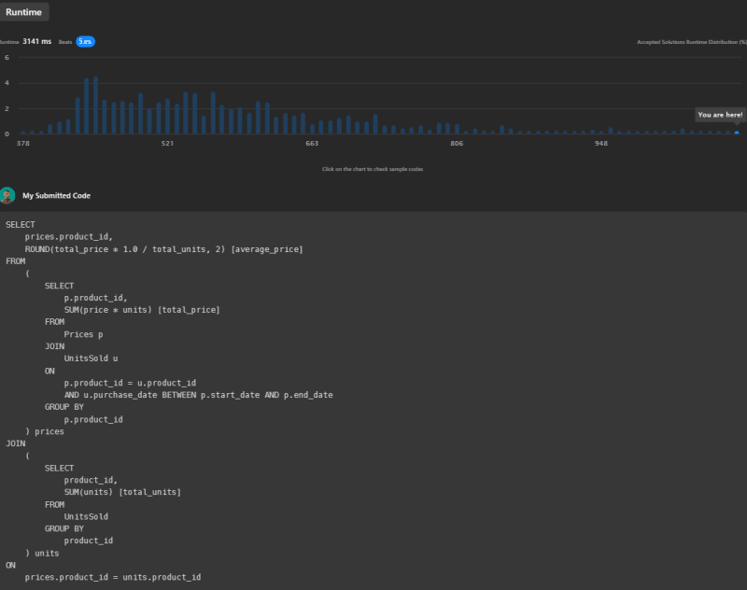Click the 3141 ms runtime value
Viewport: 747px width, 590px height.
(36, 41)
